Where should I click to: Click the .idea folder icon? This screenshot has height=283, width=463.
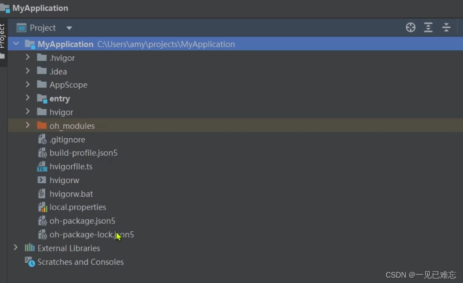(41, 71)
